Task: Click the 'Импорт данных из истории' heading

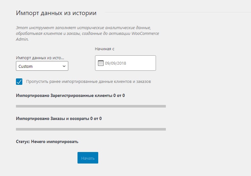Action: tap(56, 13)
